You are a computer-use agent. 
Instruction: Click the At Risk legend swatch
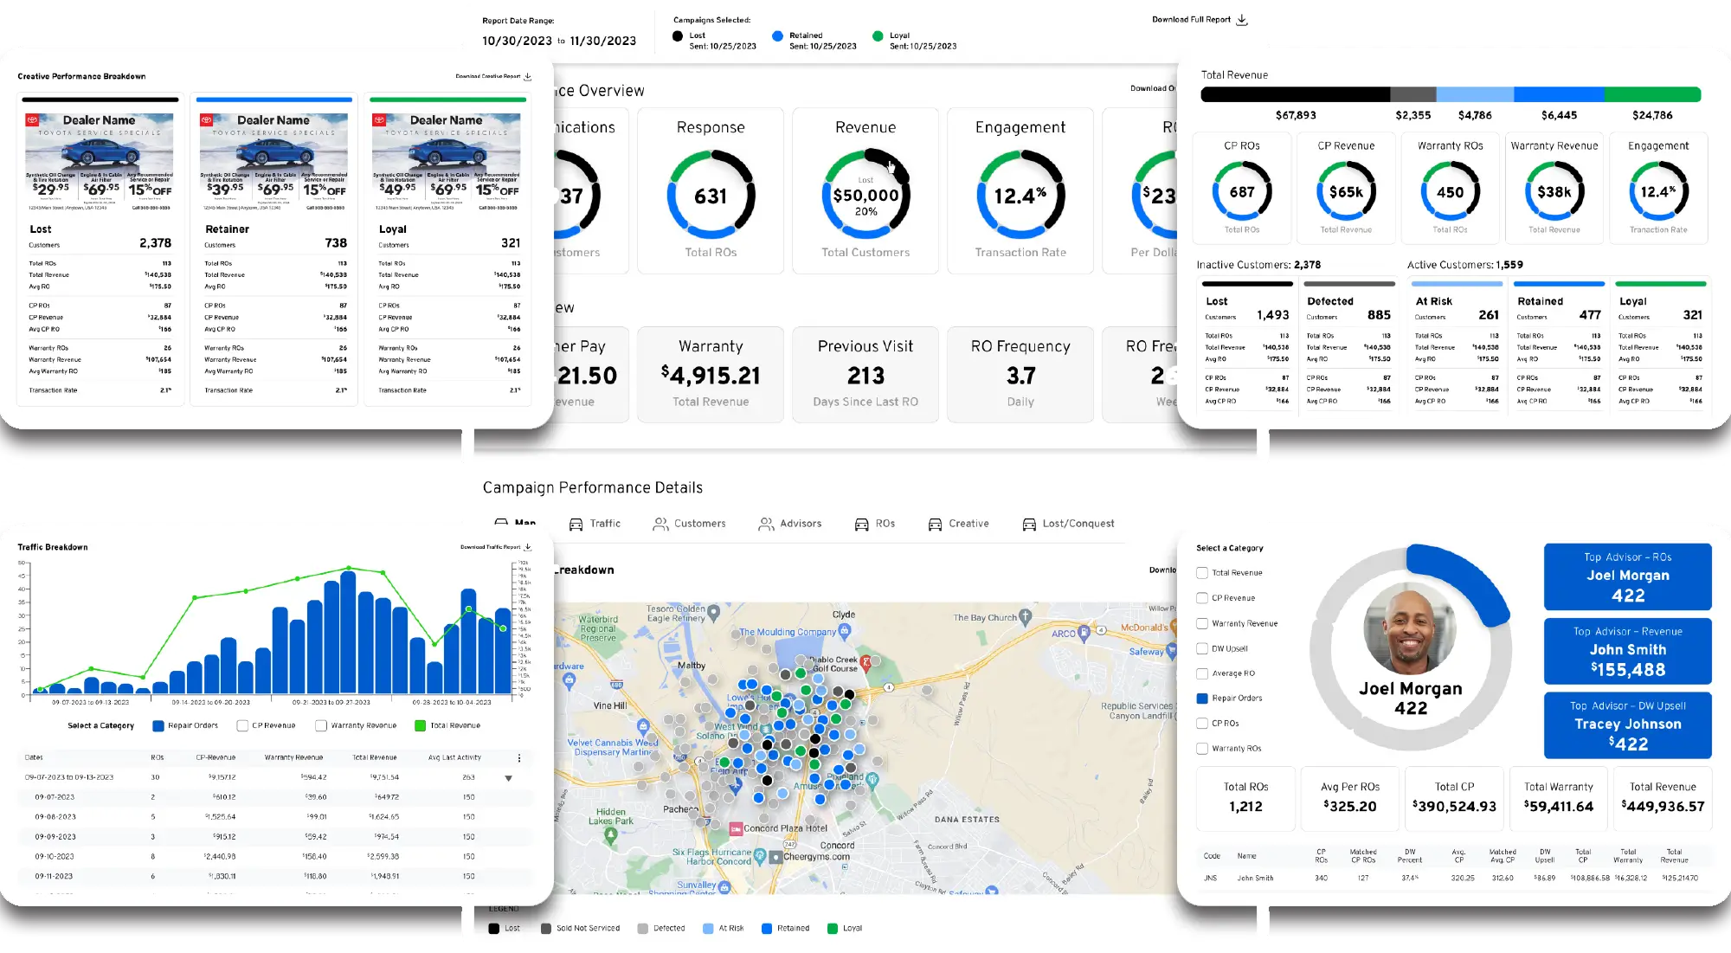(708, 929)
